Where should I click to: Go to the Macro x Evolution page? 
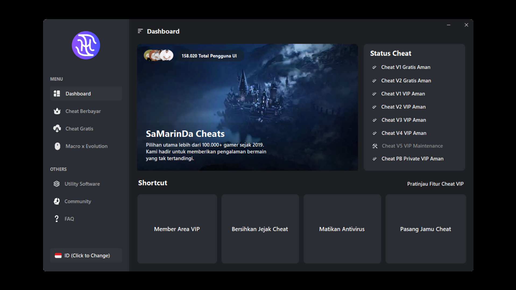86,146
